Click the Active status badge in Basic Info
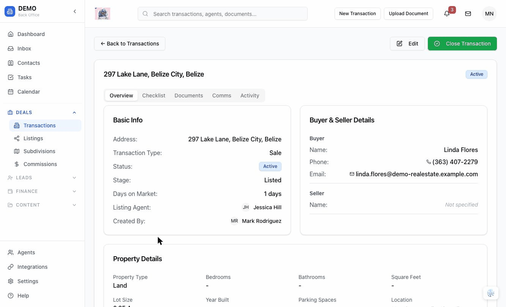506x307 pixels. [270, 166]
